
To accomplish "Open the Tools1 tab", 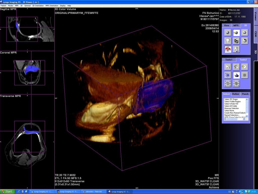I will pyautogui.click(x=229, y=60).
